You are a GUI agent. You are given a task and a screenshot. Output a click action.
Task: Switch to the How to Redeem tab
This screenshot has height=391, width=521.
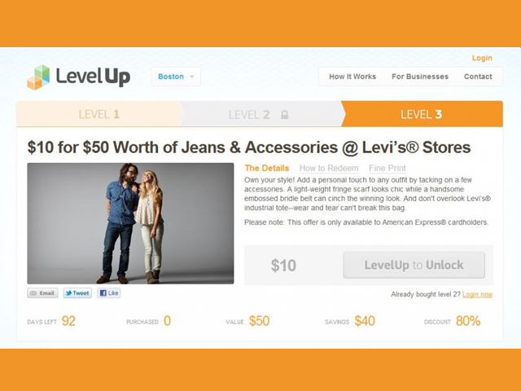tap(329, 169)
